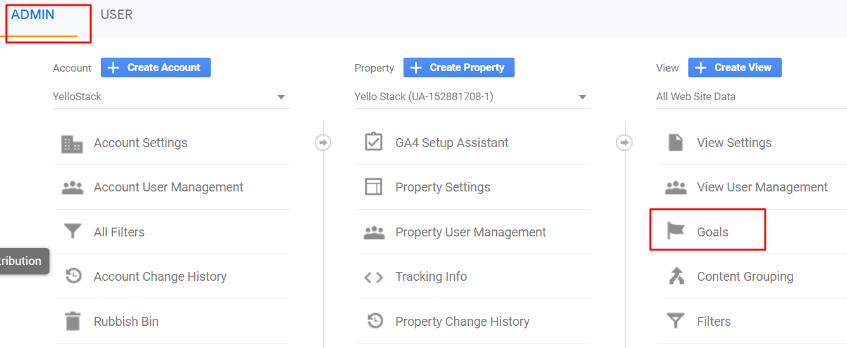
Task: Click the GA4 Setup Assistant clipboard icon
Action: coord(374,142)
